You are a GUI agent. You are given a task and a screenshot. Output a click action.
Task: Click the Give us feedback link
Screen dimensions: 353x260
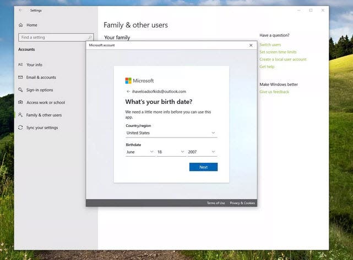274,92
